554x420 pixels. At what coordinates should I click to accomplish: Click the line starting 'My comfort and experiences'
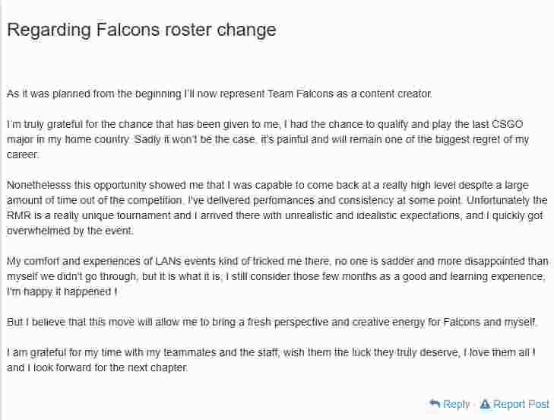point(277,261)
